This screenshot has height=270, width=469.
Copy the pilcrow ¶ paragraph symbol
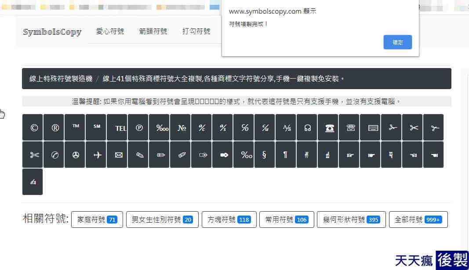pyautogui.click(x=286, y=155)
